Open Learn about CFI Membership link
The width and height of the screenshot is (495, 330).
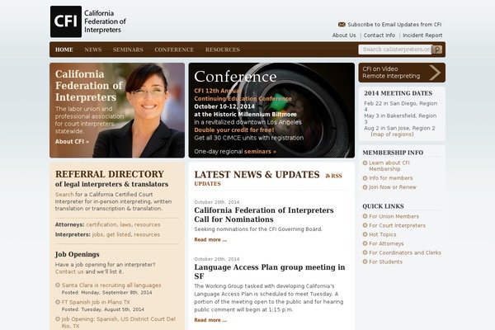click(389, 166)
